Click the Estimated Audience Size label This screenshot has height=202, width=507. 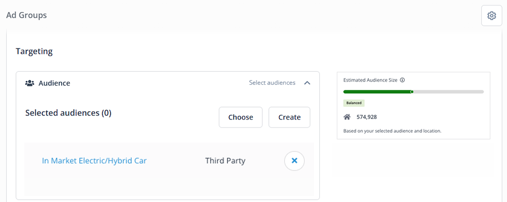(x=370, y=80)
